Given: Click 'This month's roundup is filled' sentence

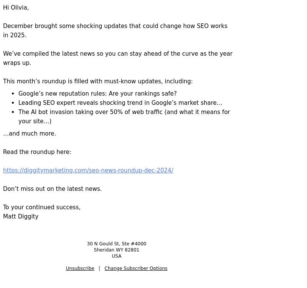Looking at the screenshot, I should [x=98, y=81].
